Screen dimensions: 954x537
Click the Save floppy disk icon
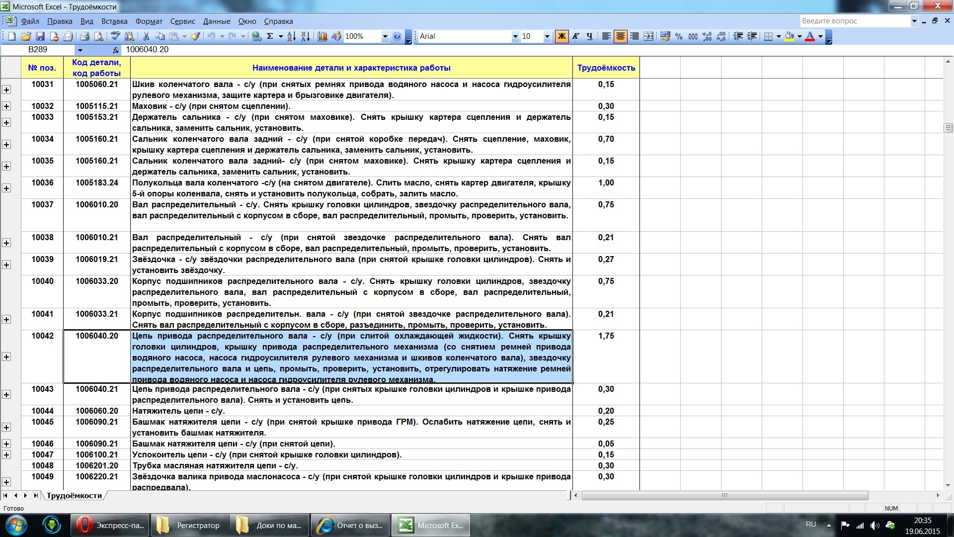[x=40, y=36]
